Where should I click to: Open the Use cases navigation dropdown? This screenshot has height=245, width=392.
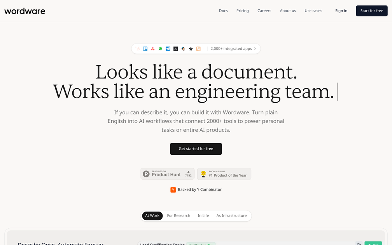pos(313,10)
